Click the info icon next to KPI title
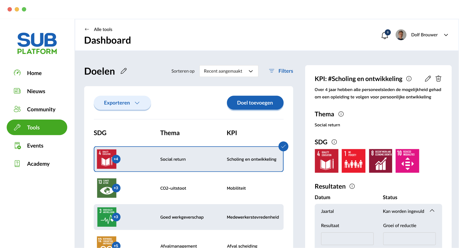 (x=409, y=79)
